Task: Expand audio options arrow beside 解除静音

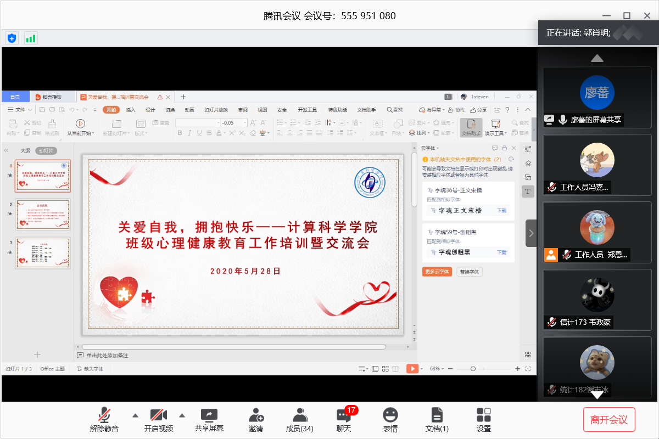Action: coord(135,415)
